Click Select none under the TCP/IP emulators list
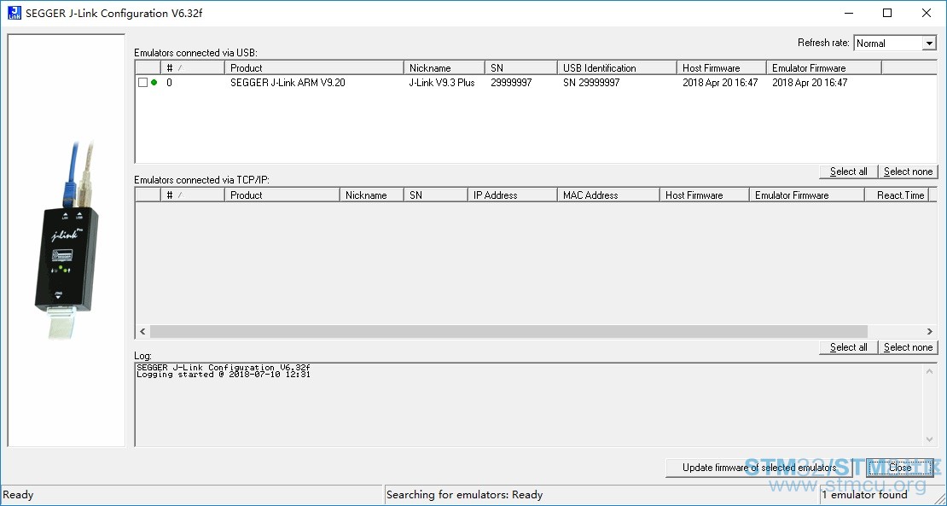 pyautogui.click(x=908, y=347)
